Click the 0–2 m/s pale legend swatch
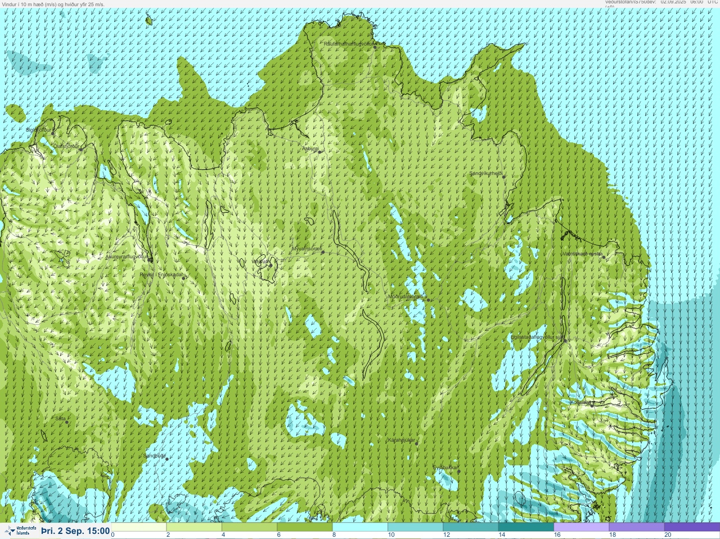The width and height of the screenshot is (720, 539). point(139,527)
